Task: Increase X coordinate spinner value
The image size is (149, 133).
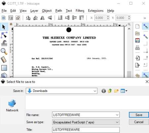Action: (x=108, y=17)
